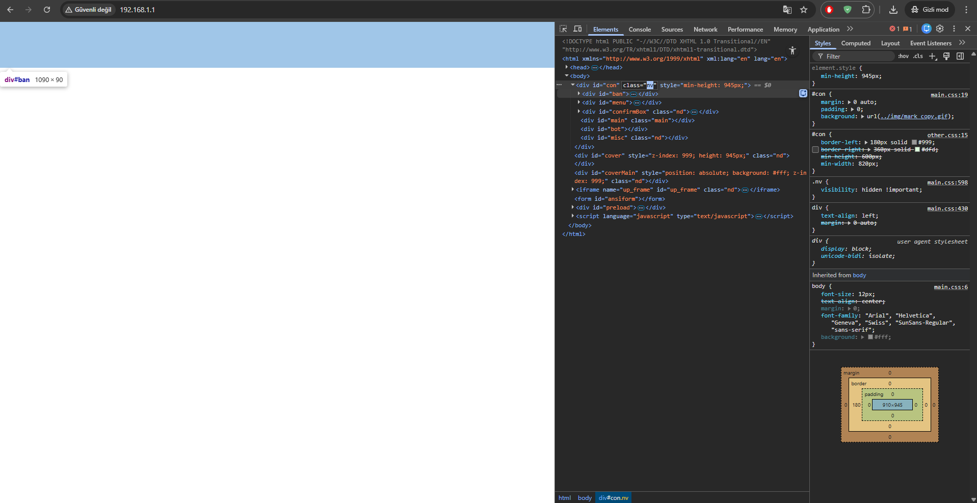The width and height of the screenshot is (977, 503).
Task: Open the extensions puzzle icon
Action: [x=866, y=10]
